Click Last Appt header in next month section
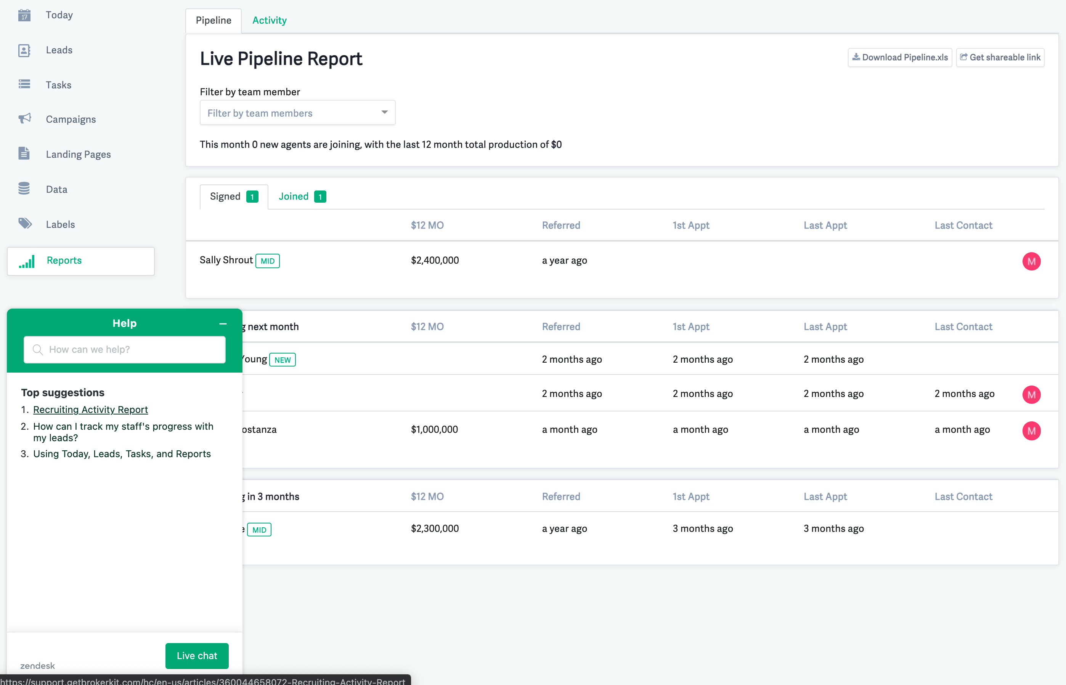1066x685 pixels. click(x=825, y=327)
